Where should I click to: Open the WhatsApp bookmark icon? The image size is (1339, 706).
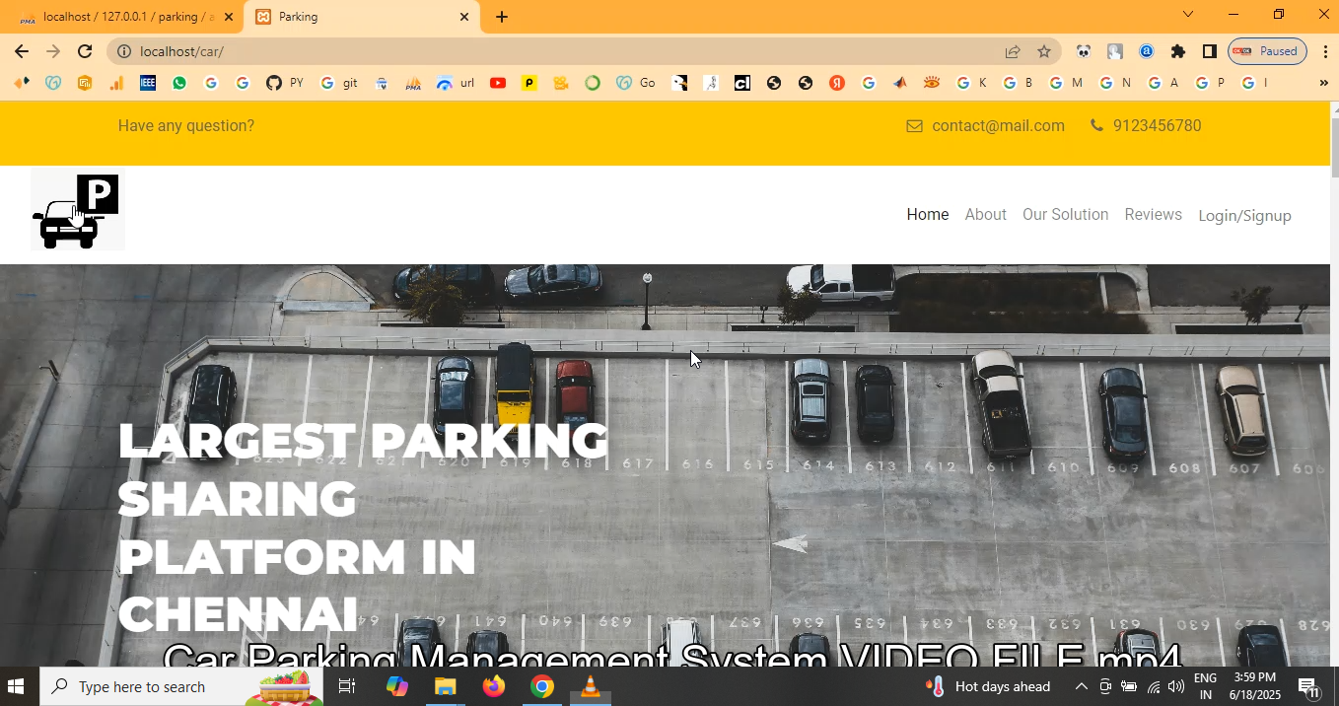tap(179, 83)
